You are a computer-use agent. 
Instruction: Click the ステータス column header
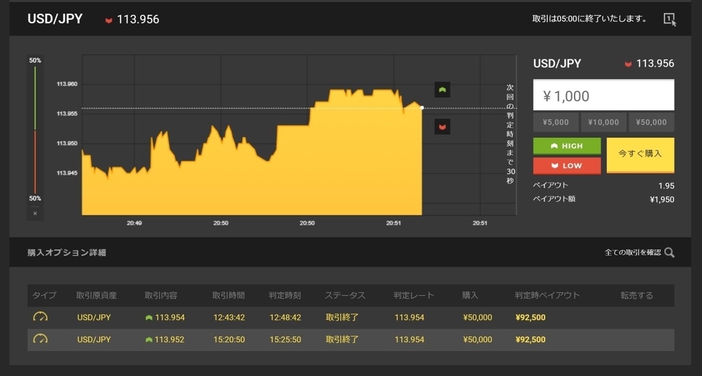345,295
